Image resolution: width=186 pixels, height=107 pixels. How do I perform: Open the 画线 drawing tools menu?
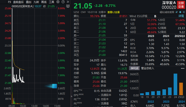pyautogui.click(x=44, y=2)
